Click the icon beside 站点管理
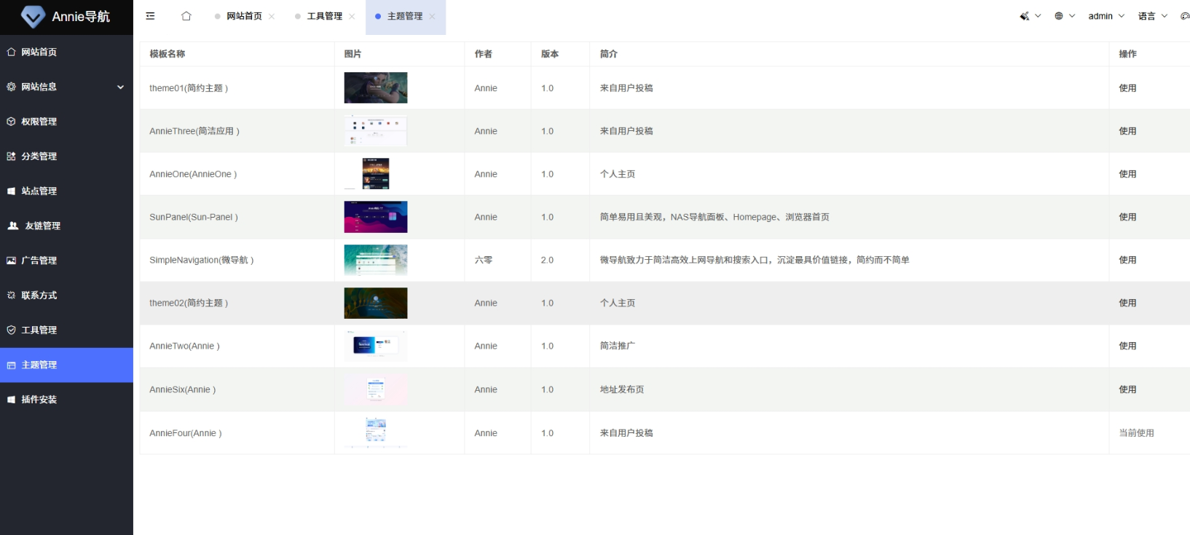1190x535 pixels. 11,191
